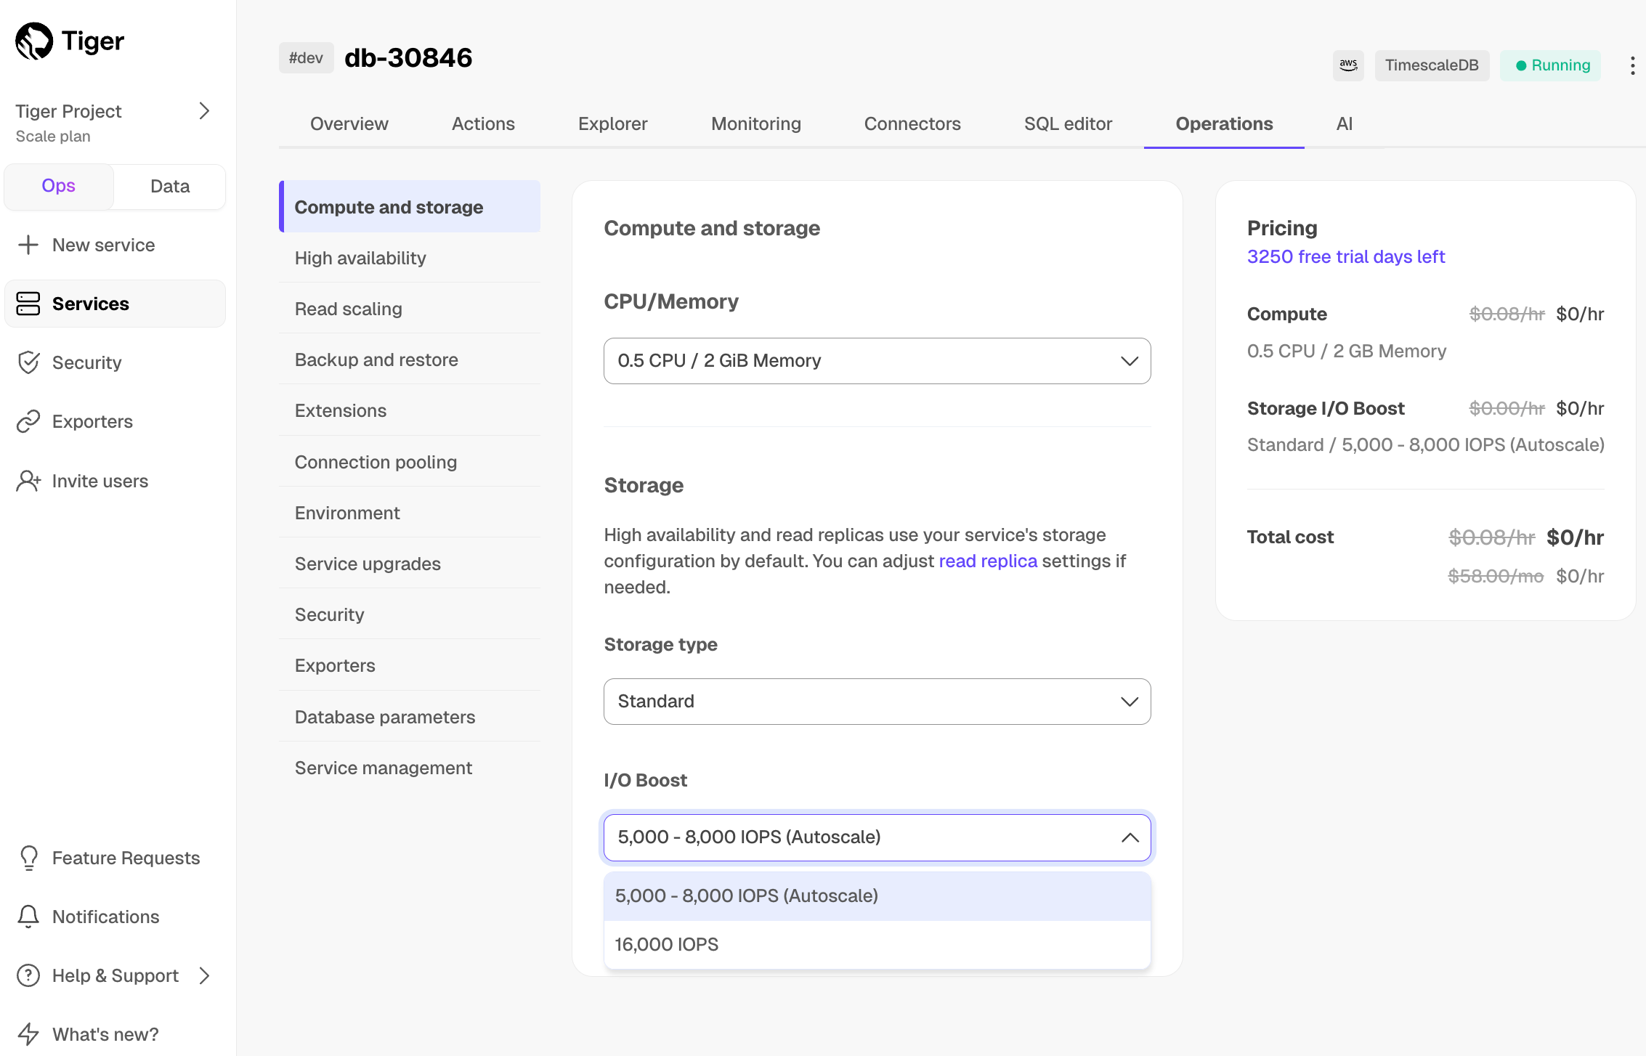Click the Security shield icon in sidebar

coord(28,362)
